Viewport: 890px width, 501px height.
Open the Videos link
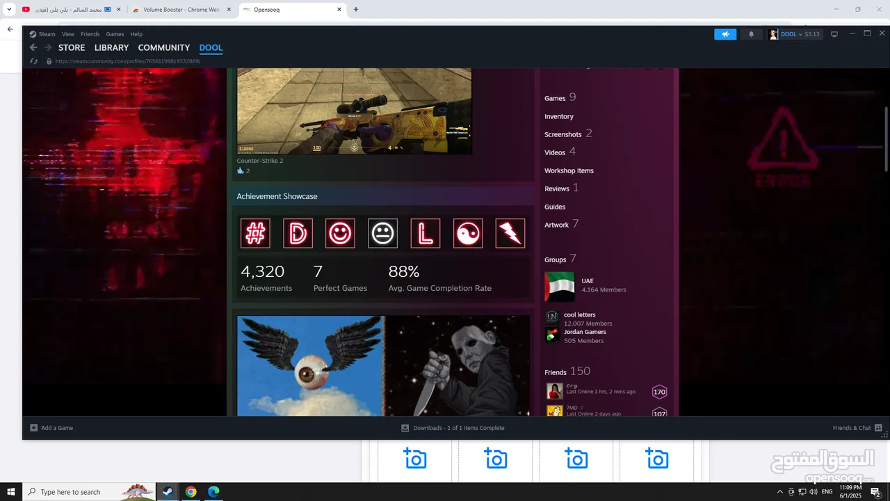(x=555, y=152)
